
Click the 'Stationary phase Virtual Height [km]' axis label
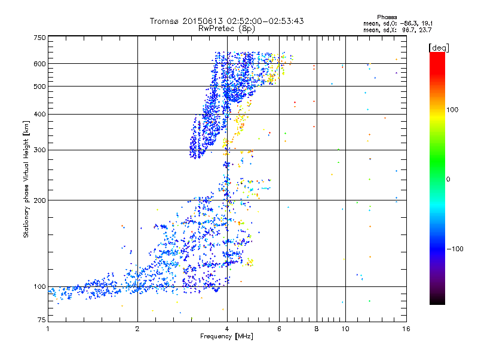point(26,180)
